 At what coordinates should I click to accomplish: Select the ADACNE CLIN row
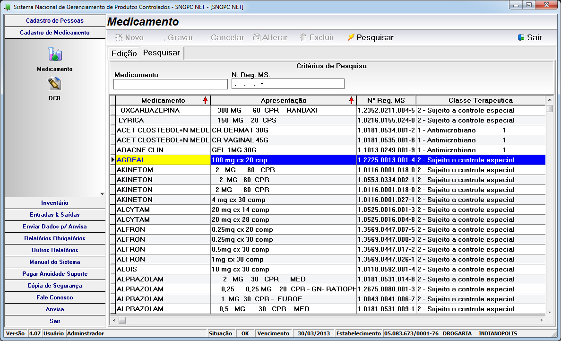coord(328,150)
